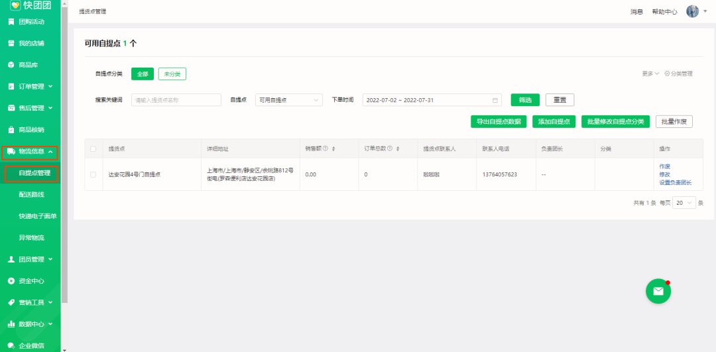The height and width of the screenshot is (352, 716).
Task: Click the 订单总数 help question icon
Action: tap(390, 149)
